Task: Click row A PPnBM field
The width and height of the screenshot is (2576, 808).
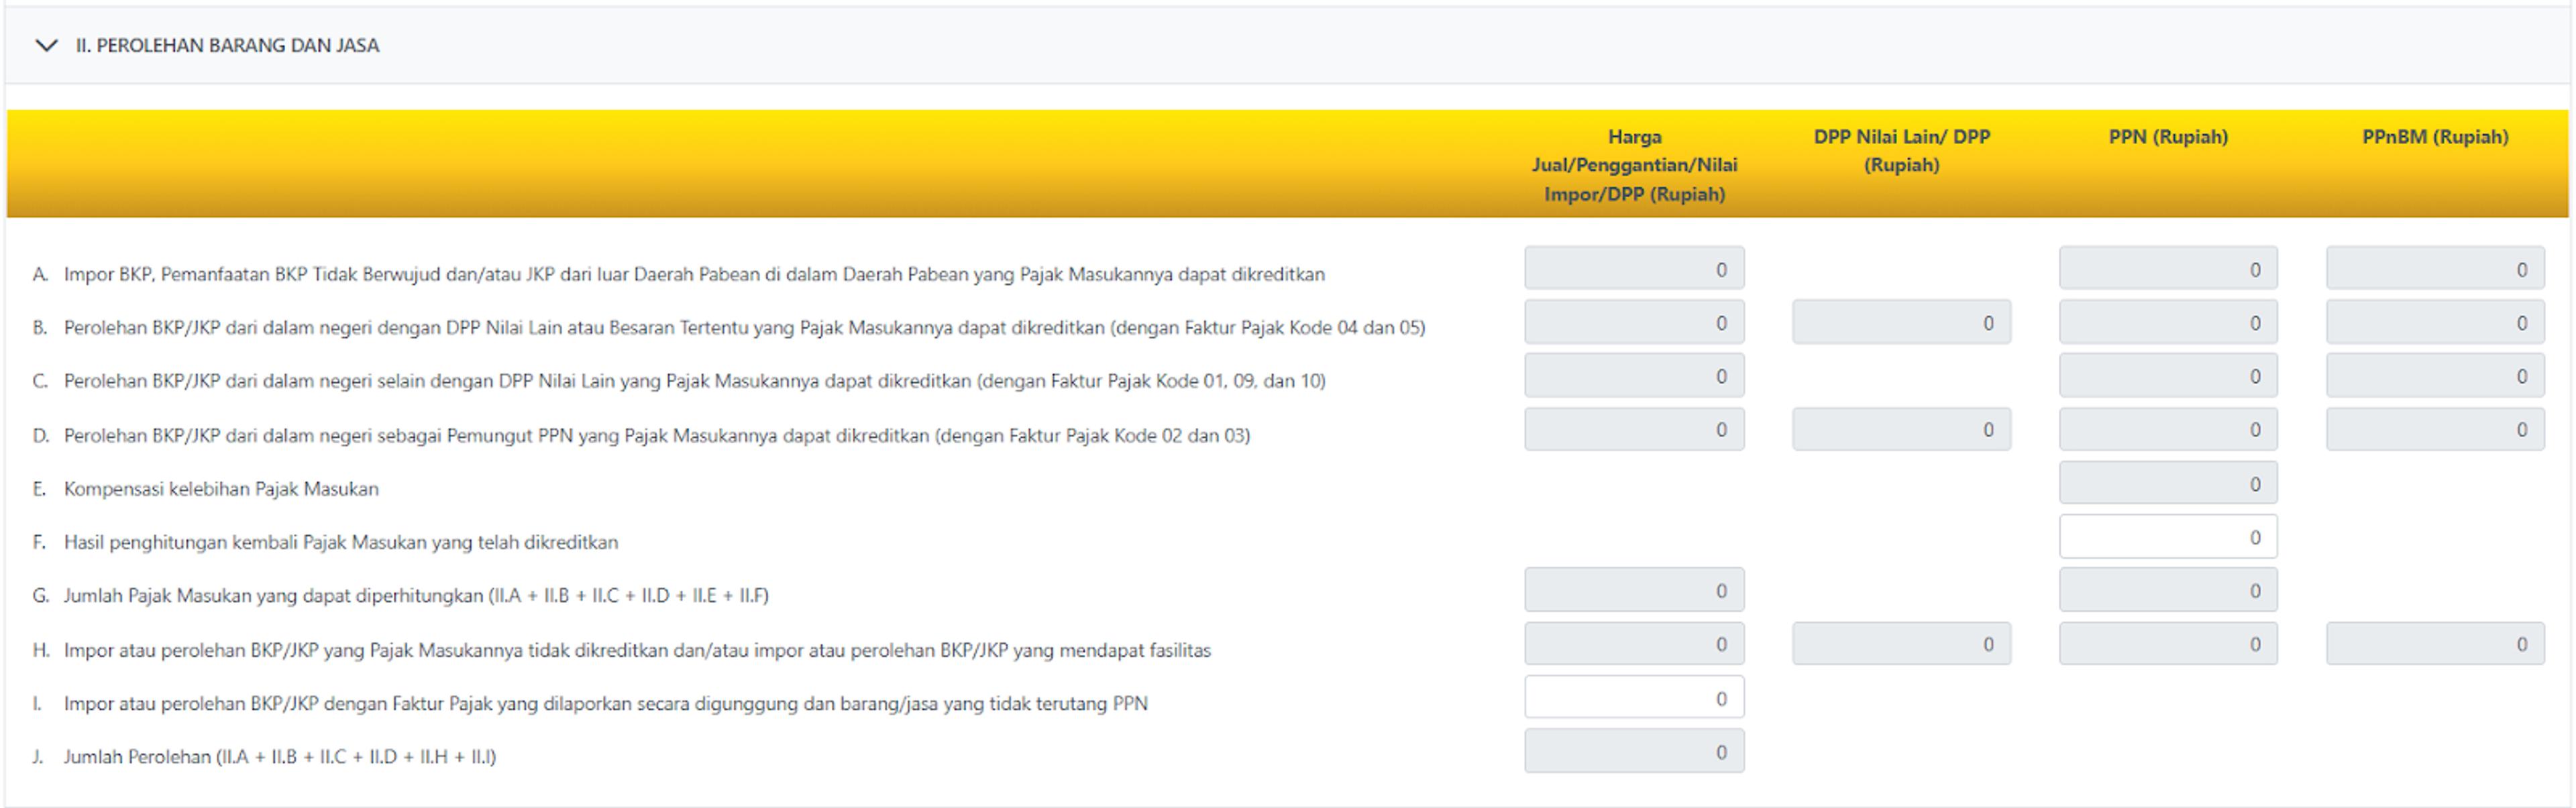Action: point(2435,268)
